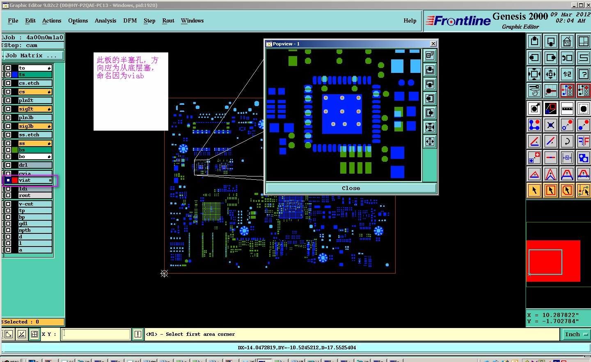591x362 pixels.
Task: Toggle display checkbox for layer pln2t
Action: (8, 100)
